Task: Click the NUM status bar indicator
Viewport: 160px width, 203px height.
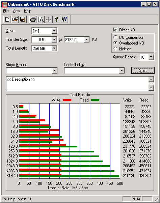Action: click(x=136, y=199)
